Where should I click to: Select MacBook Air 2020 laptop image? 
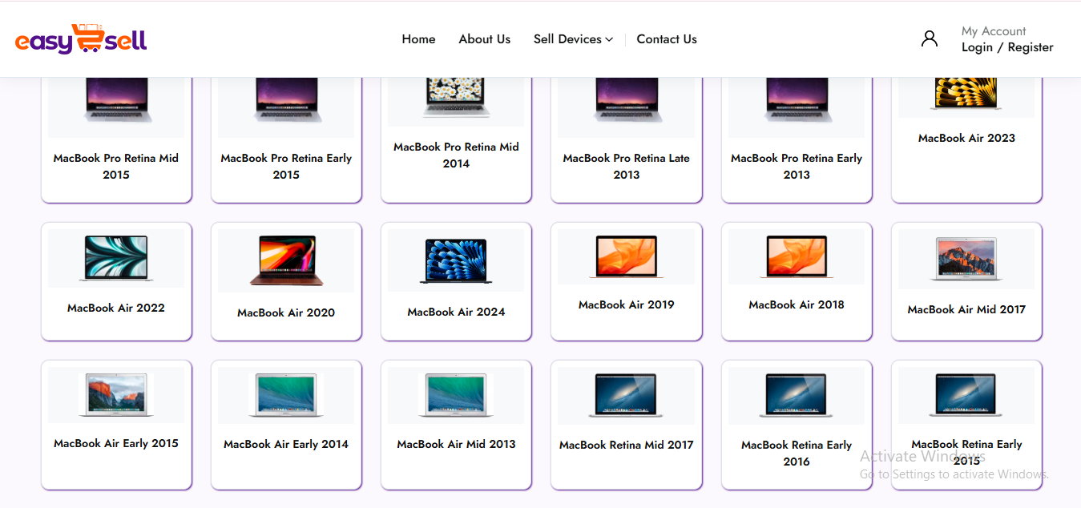click(286, 260)
